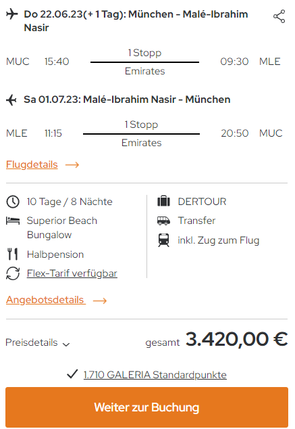Open the 1.710 GALERIA Standardpunkte link
Screen dimensions: 295x429
(x=155, y=375)
